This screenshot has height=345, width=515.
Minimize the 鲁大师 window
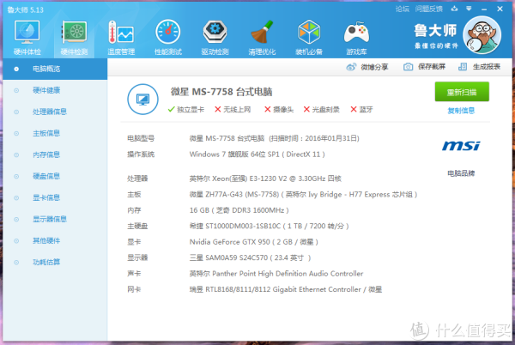484,9
